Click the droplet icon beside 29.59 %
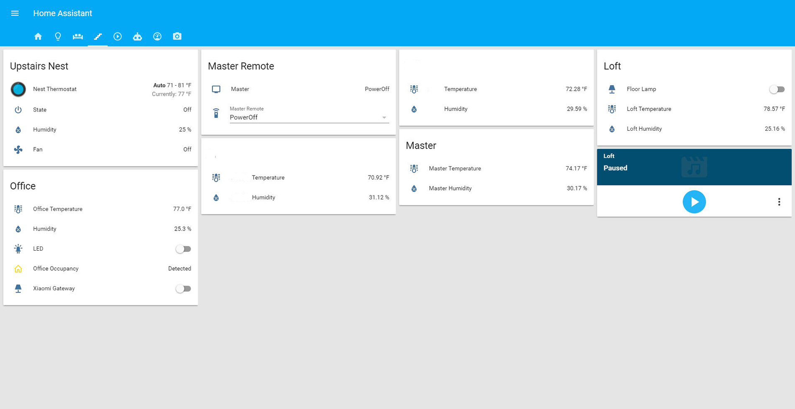This screenshot has width=795, height=409. (x=414, y=109)
